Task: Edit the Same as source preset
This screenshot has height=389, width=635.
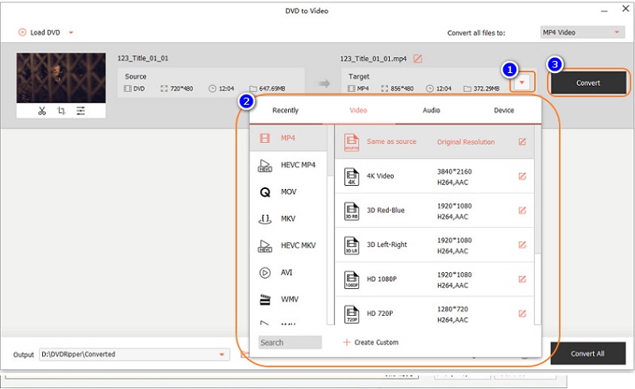Action: pyautogui.click(x=521, y=142)
